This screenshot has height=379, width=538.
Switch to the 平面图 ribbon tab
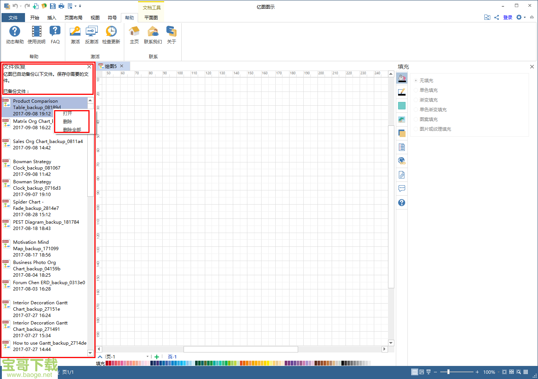[151, 18]
